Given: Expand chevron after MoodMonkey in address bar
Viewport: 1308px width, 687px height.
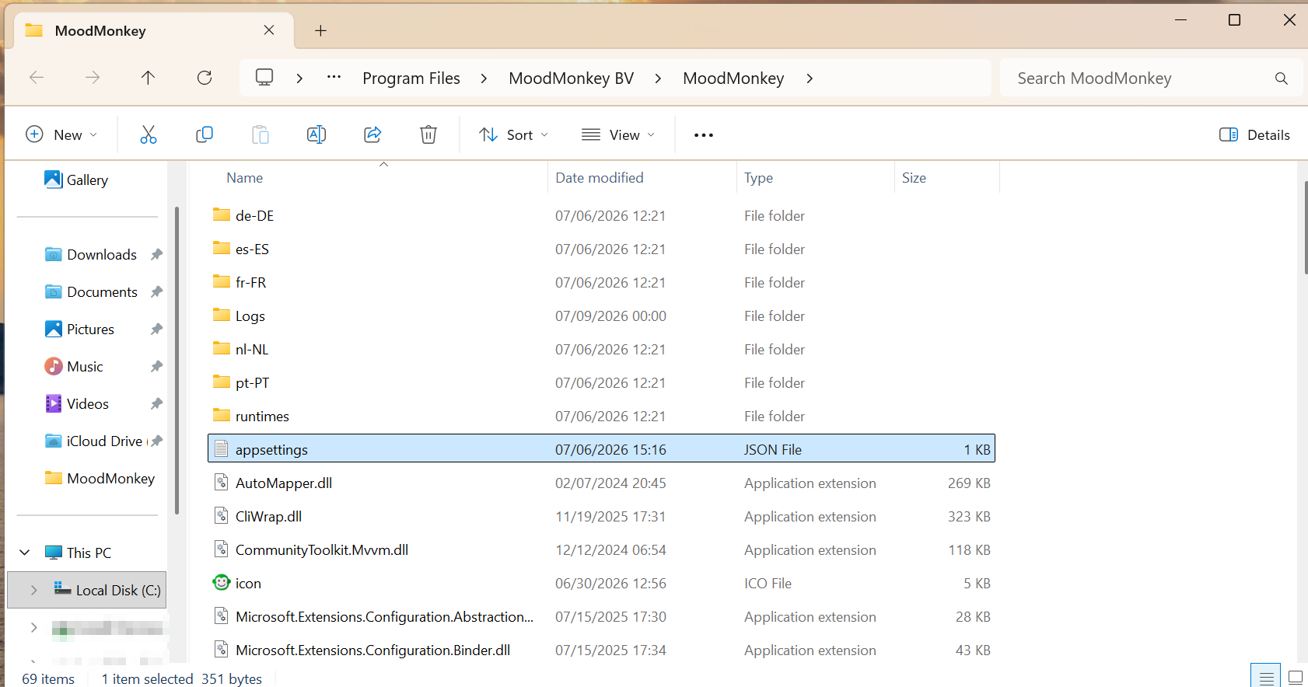Looking at the screenshot, I should pyautogui.click(x=810, y=78).
